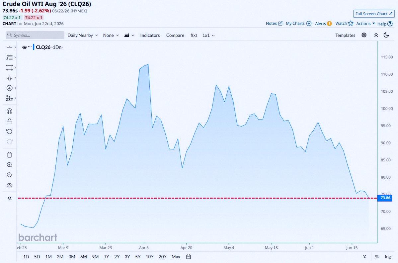Open the f(x) expressions menu
Viewport: 398px width, 263px height.
[x=194, y=35]
